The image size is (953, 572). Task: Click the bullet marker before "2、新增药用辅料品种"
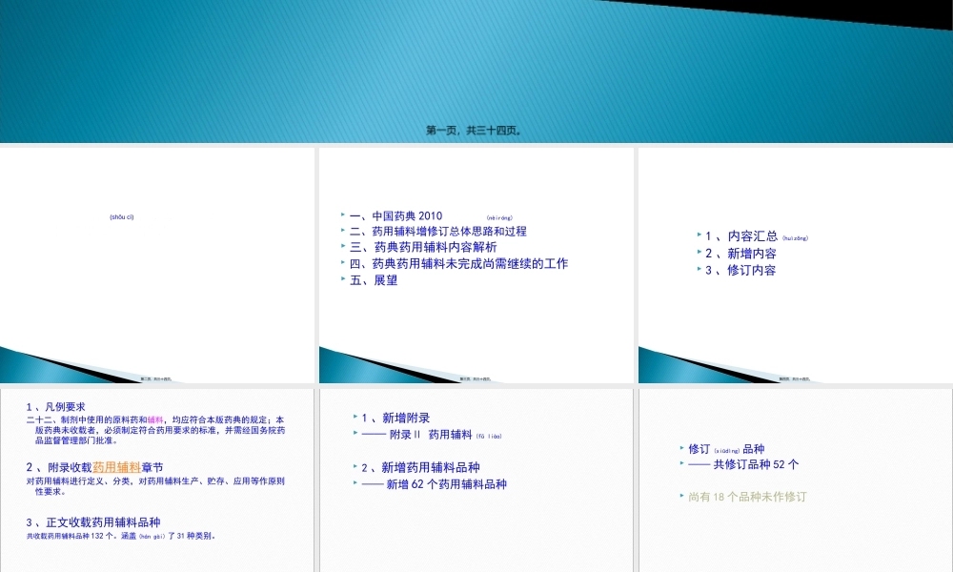click(x=355, y=467)
